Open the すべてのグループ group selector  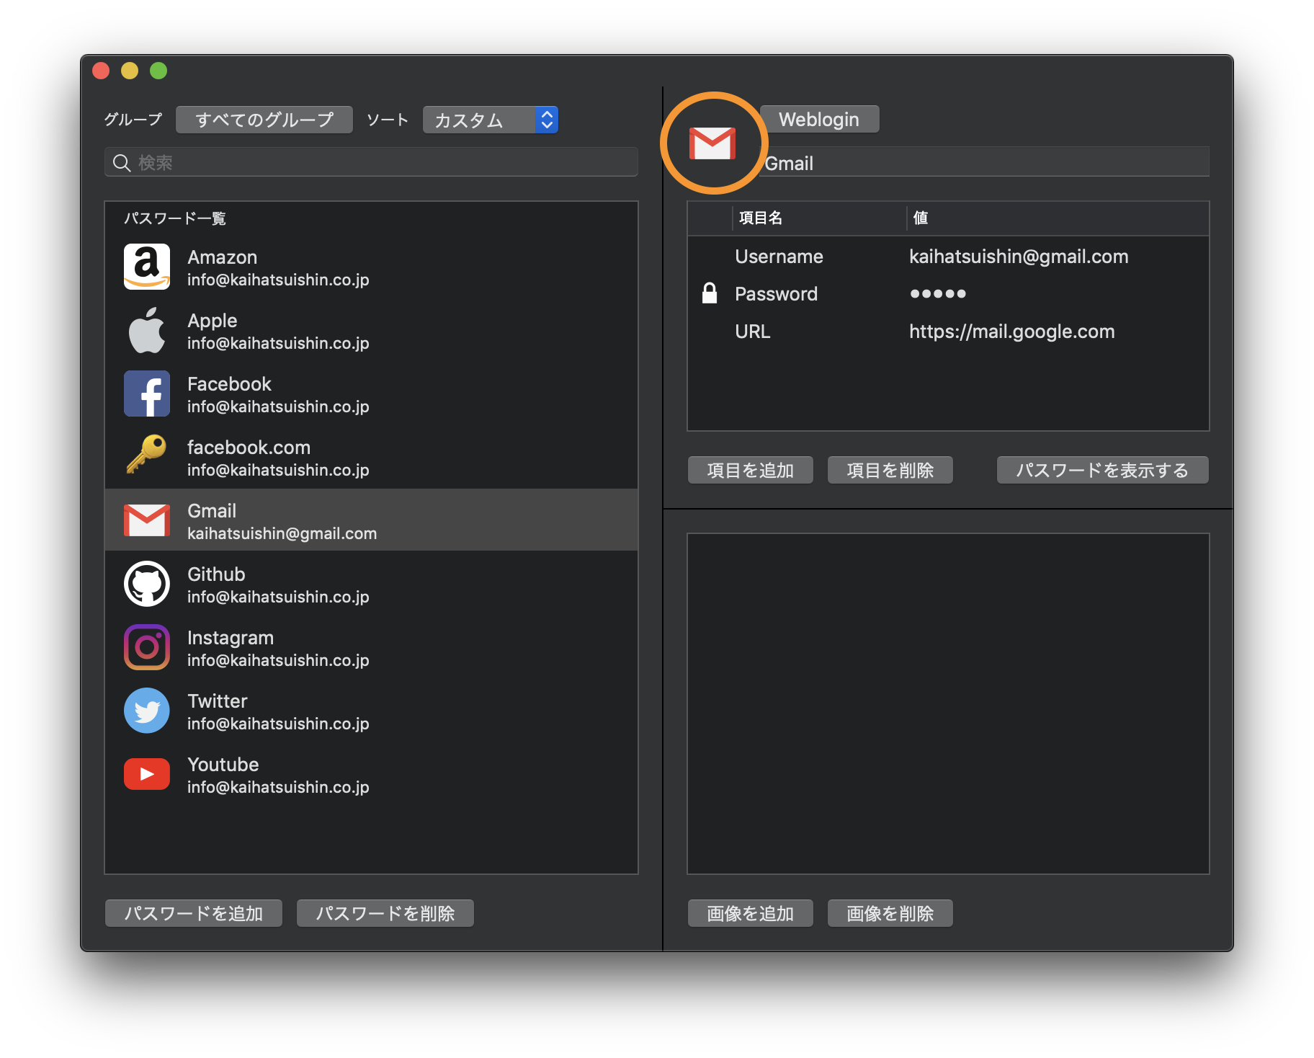tap(264, 120)
